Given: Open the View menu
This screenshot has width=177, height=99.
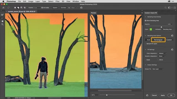Looking at the screenshot, I should [x=68, y=1].
